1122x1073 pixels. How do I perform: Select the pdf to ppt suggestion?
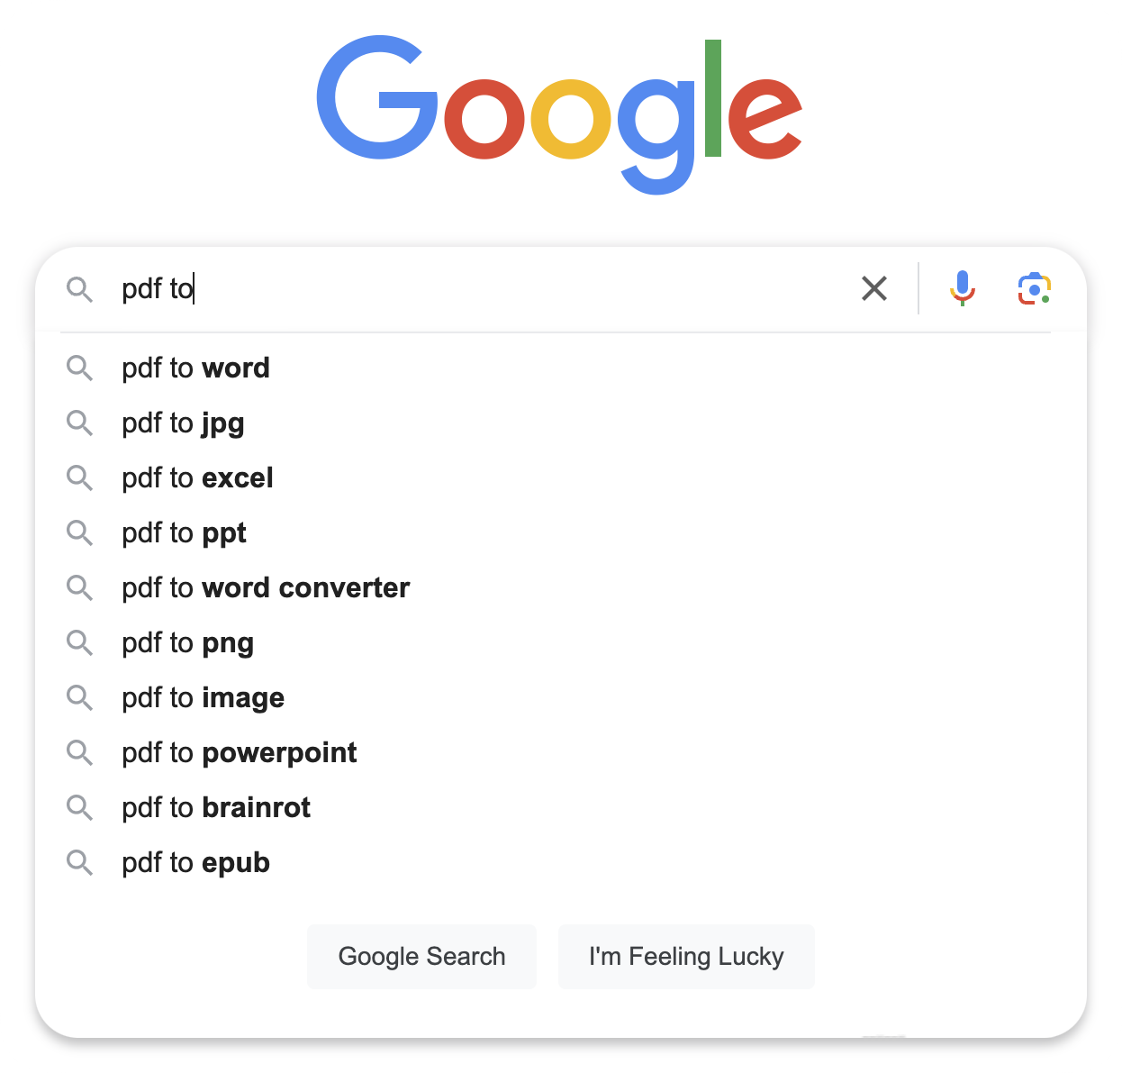(185, 532)
